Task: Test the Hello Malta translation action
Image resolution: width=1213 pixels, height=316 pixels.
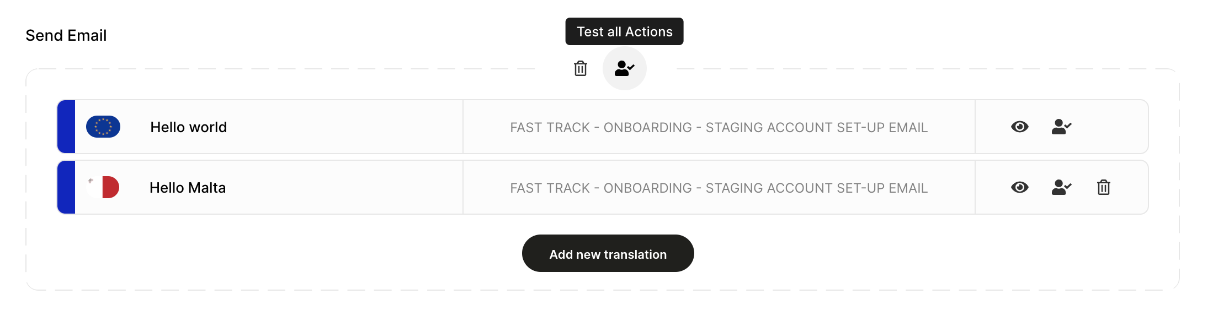Action: [1061, 188]
